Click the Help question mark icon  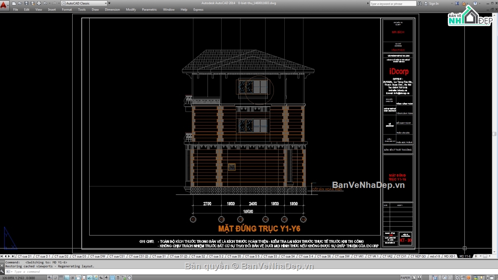pos(475,3)
